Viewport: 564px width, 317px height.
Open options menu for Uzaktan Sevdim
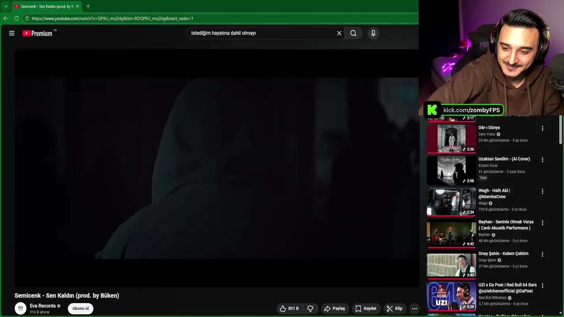[542, 160]
